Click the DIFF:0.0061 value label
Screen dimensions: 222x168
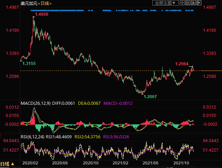65,103
